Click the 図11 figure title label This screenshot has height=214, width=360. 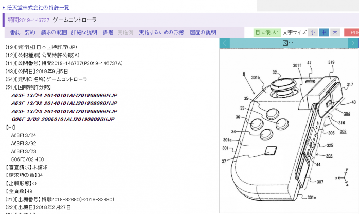click(288, 44)
